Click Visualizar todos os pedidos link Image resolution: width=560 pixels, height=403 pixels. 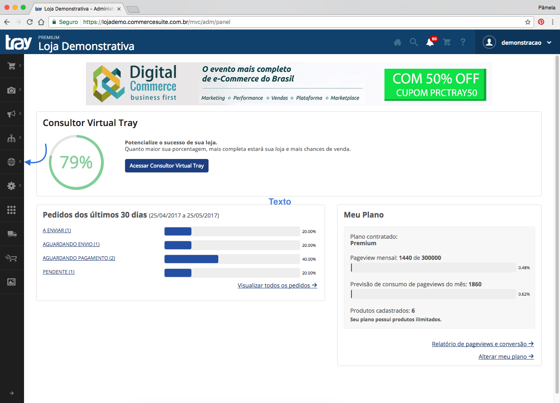point(277,285)
